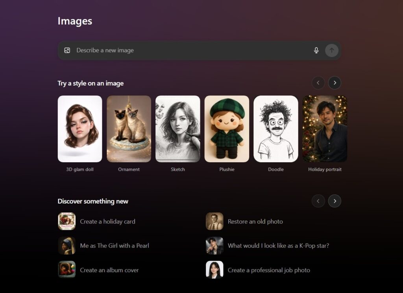The height and width of the screenshot is (293, 403).
Task: Select the Doodle style thumbnail
Action: coord(275,128)
